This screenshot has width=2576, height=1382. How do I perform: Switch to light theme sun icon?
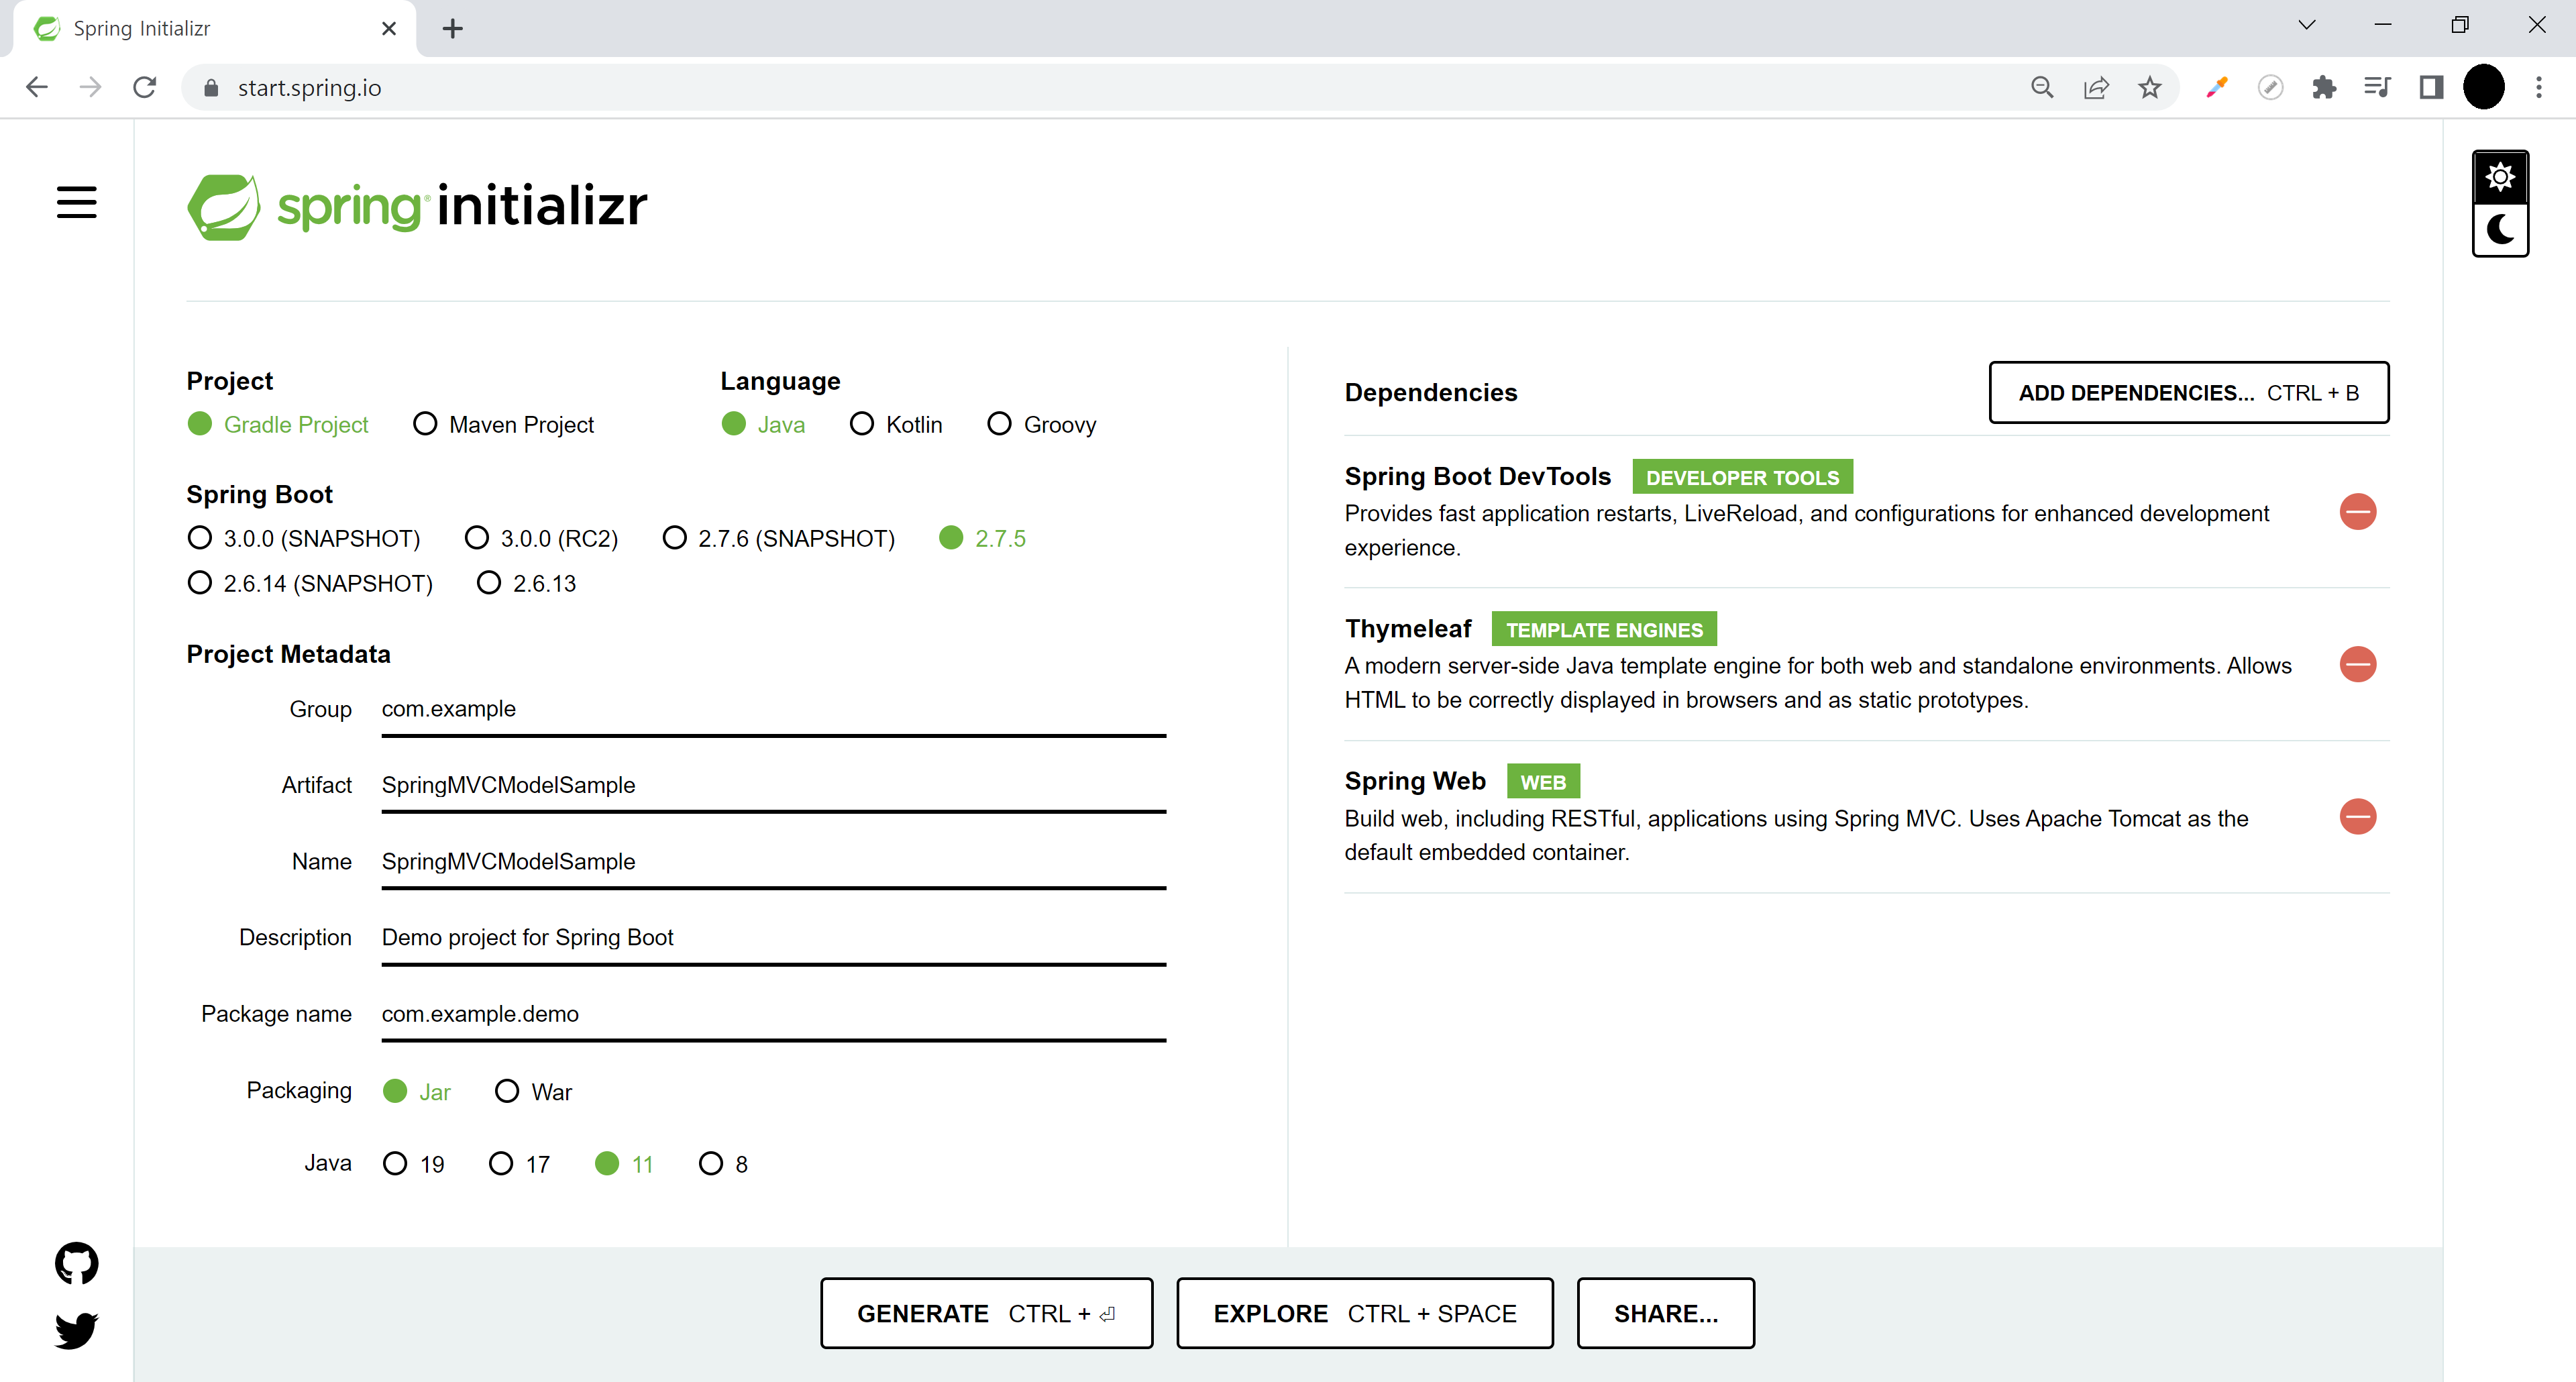[x=2500, y=178]
